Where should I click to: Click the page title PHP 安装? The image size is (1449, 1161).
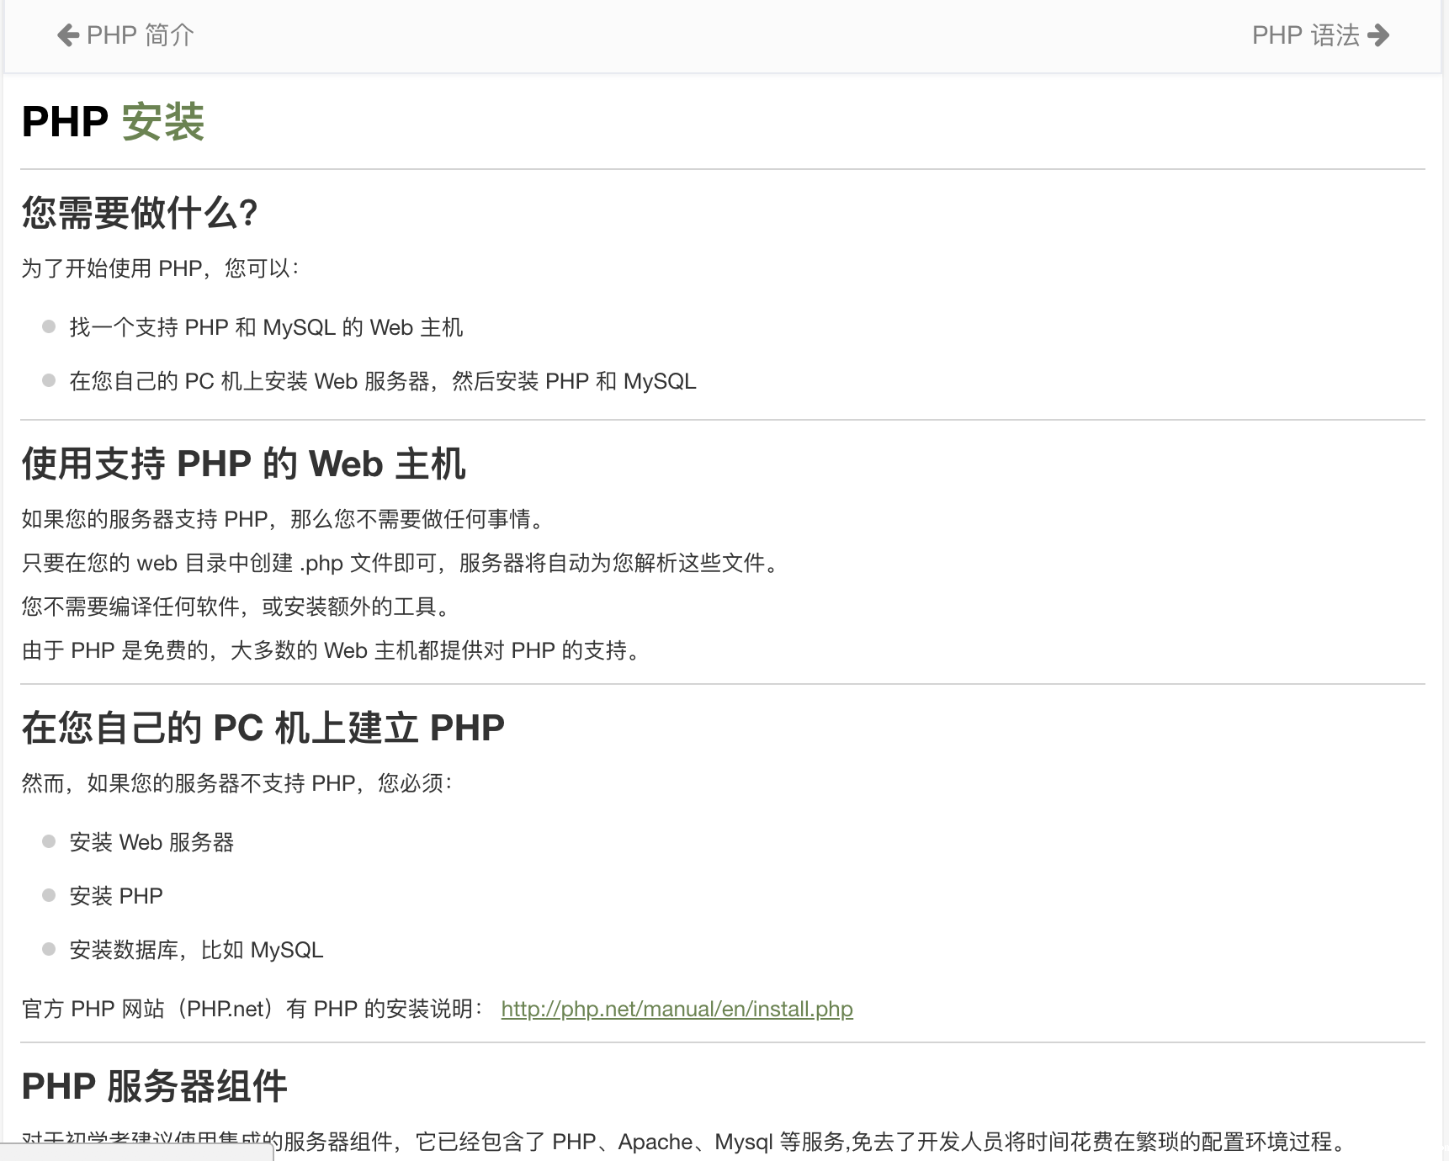(113, 122)
